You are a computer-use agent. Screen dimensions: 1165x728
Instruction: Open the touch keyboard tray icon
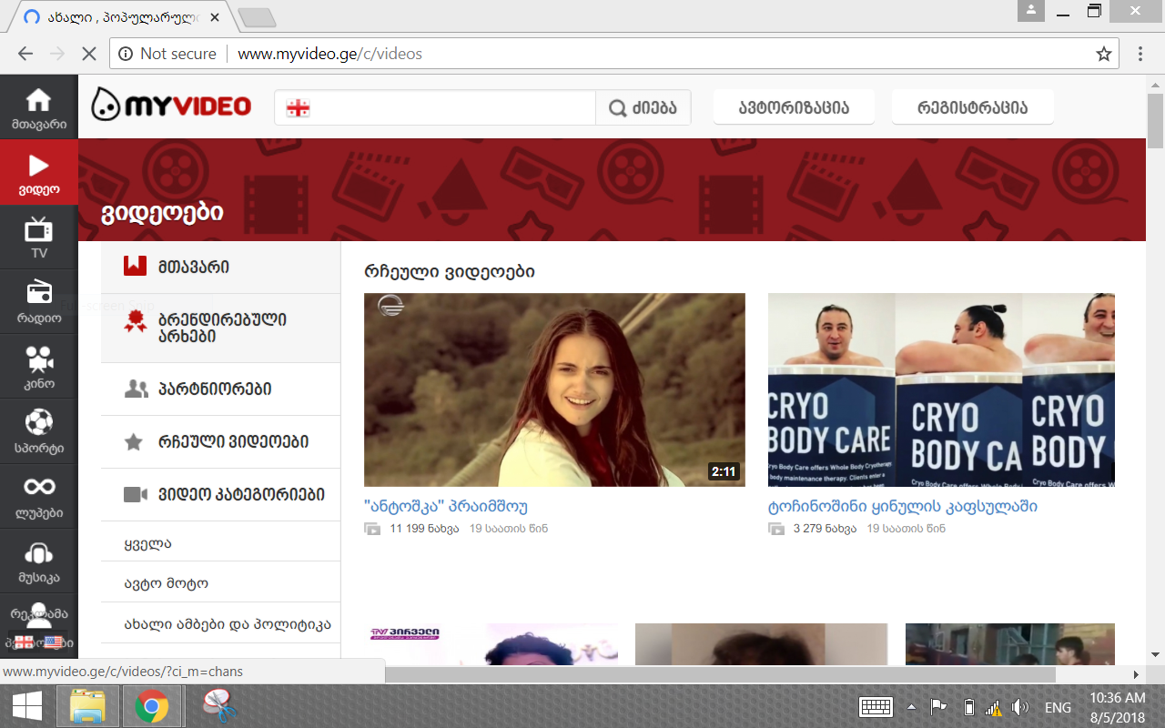click(876, 707)
